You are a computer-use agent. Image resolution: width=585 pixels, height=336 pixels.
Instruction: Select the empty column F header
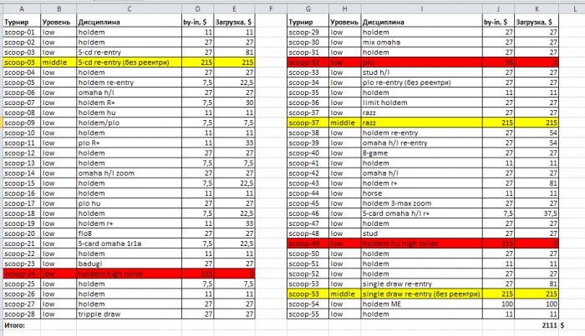(271, 9)
